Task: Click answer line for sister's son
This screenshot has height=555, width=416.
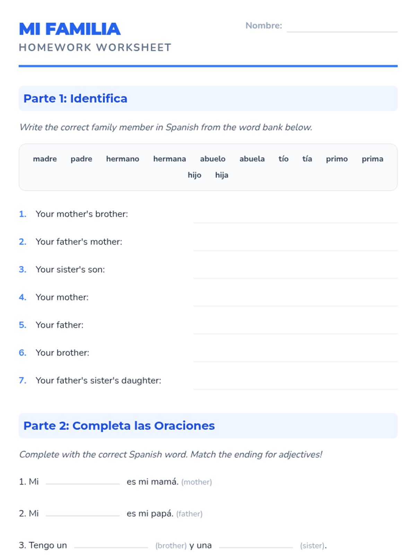Action: pyautogui.click(x=295, y=272)
